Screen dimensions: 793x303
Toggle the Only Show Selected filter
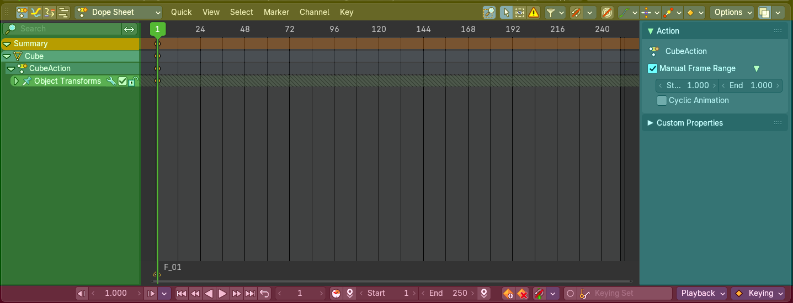coord(506,12)
